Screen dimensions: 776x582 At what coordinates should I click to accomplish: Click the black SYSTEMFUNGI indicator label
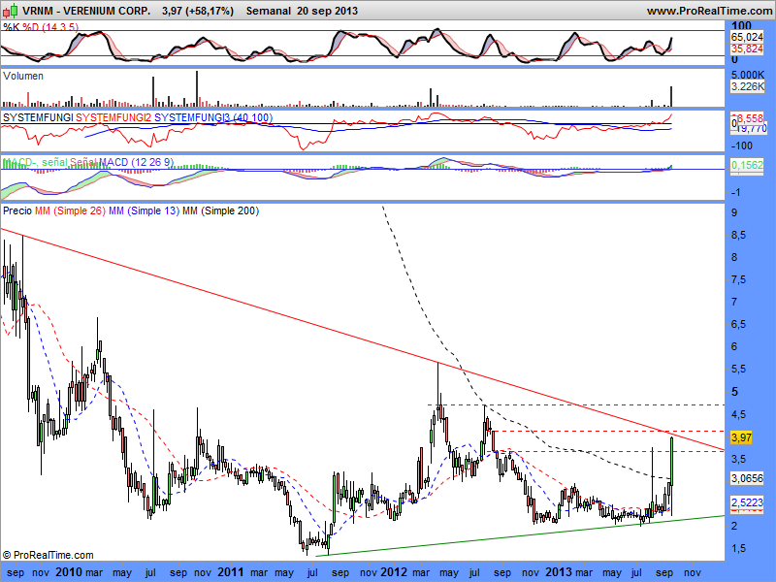[38, 117]
